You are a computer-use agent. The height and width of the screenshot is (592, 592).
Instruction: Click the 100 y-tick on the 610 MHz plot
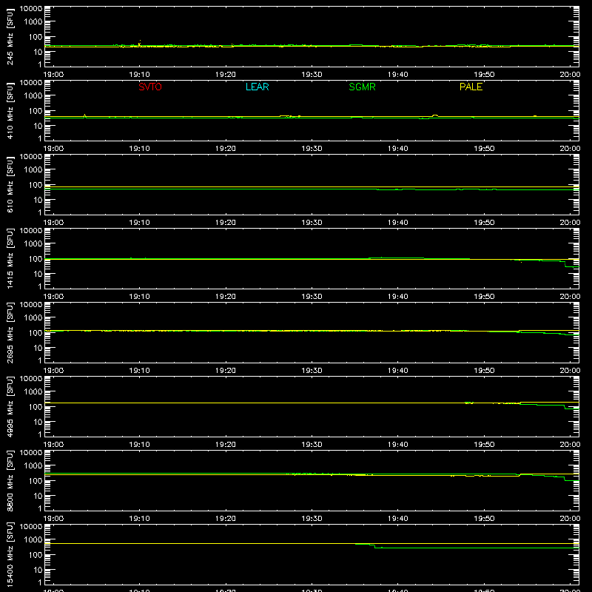point(36,185)
